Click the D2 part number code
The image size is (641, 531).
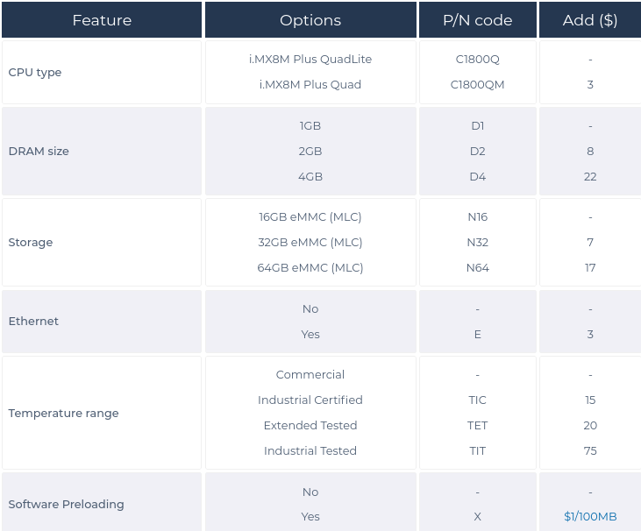coord(478,151)
